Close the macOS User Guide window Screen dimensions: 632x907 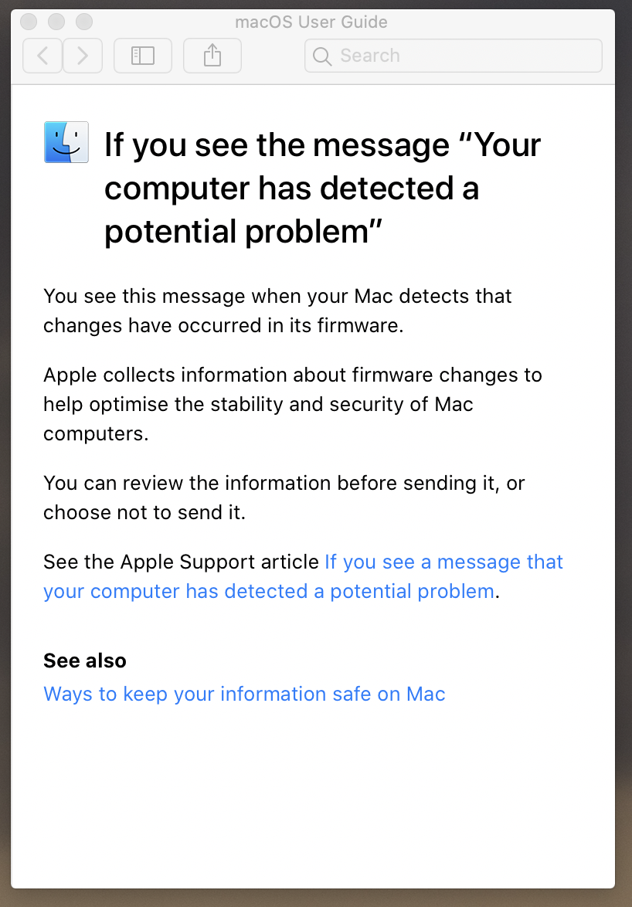pyautogui.click(x=29, y=22)
